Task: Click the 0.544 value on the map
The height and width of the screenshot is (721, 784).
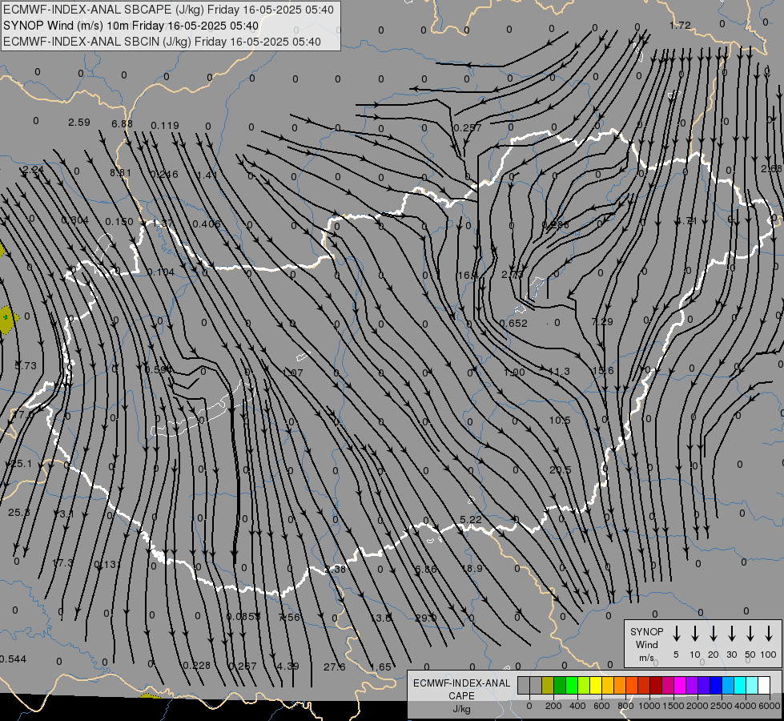Action: click(13, 659)
